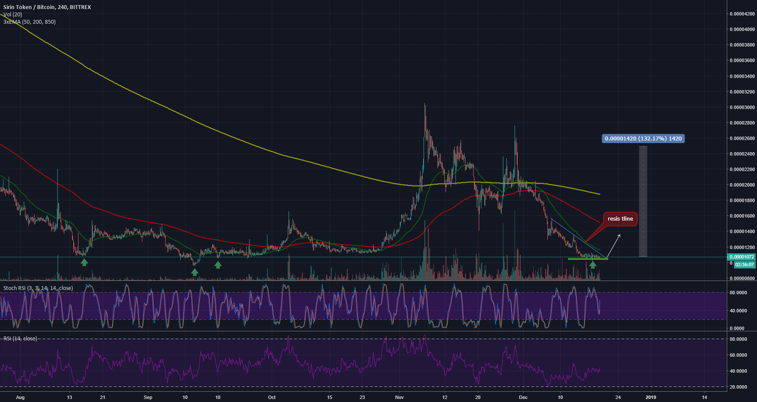Image resolution: width=757 pixels, height=402 pixels.
Task: Click the 0.00000800 price axis label
Action: coord(742,278)
